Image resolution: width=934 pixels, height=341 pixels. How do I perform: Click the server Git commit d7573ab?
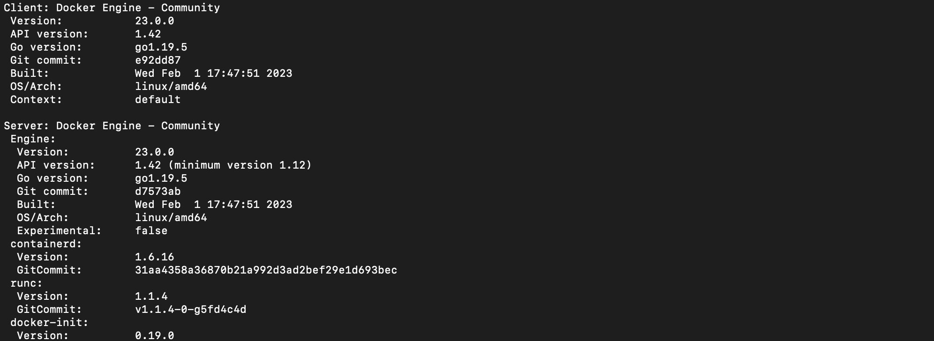pyautogui.click(x=158, y=192)
